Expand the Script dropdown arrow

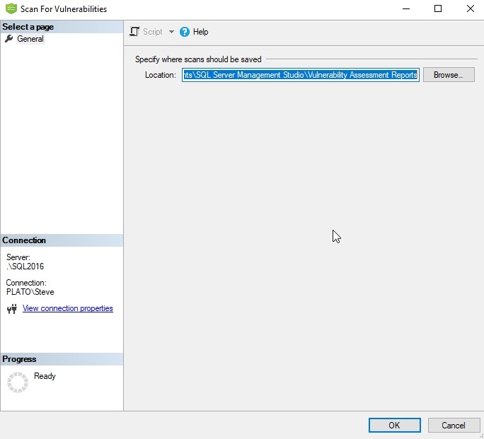tap(171, 32)
